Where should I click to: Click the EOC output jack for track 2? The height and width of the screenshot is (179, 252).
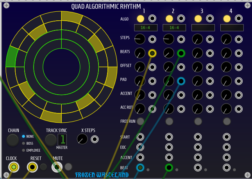pos(169,147)
